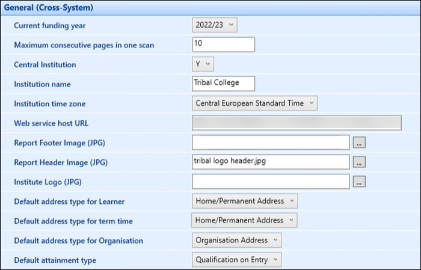Browse for Institute Logo file

(359, 182)
